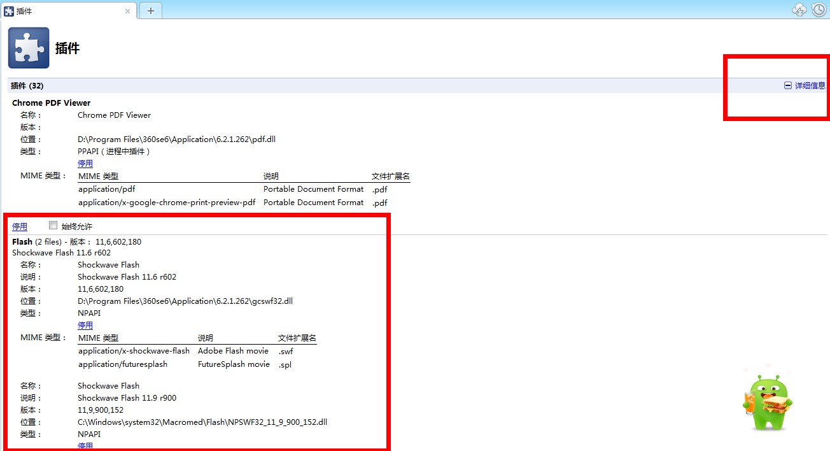830x451 pixels.
Task: Click the 插件 favicon on the tab
Action: [9, 11]
